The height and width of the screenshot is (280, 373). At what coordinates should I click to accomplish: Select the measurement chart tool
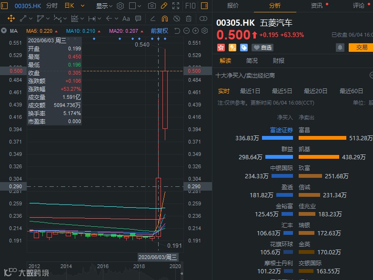coord(75,18)
